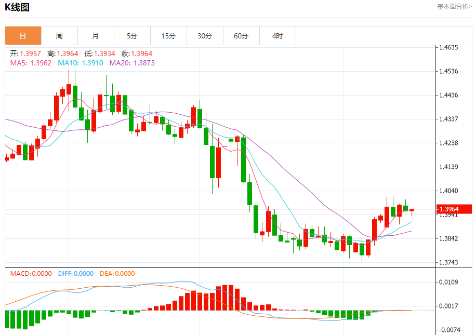476x335 pixels.
Task: Click the MACD:0.0000 indicator label
Action: [x=31, y=274]
